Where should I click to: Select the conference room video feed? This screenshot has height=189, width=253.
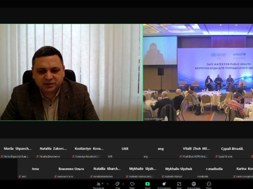tap(198, 72)
